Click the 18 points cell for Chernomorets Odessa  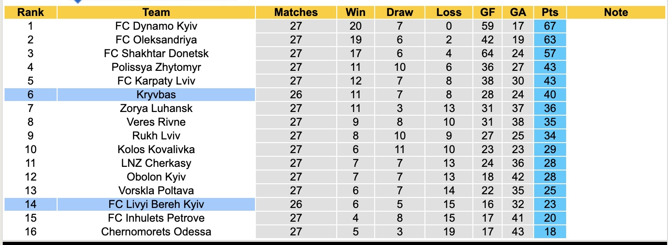tap(550, 232)
